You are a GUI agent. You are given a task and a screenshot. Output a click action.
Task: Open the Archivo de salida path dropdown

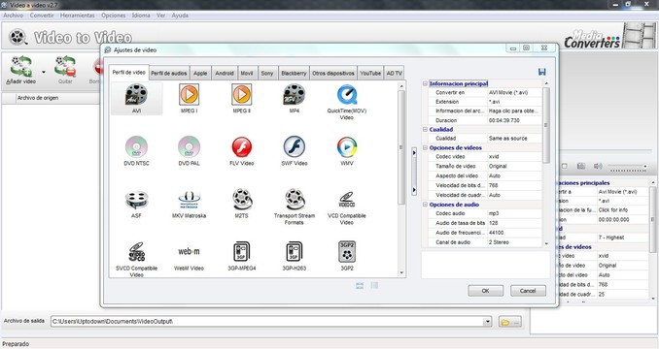487,322
